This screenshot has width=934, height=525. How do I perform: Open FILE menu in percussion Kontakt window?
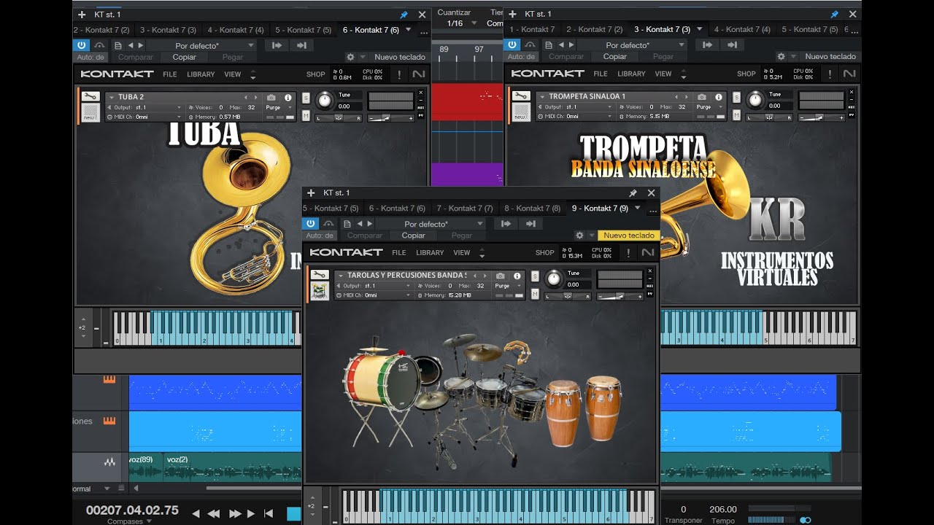pyautogui.click(x=399, y=253)
